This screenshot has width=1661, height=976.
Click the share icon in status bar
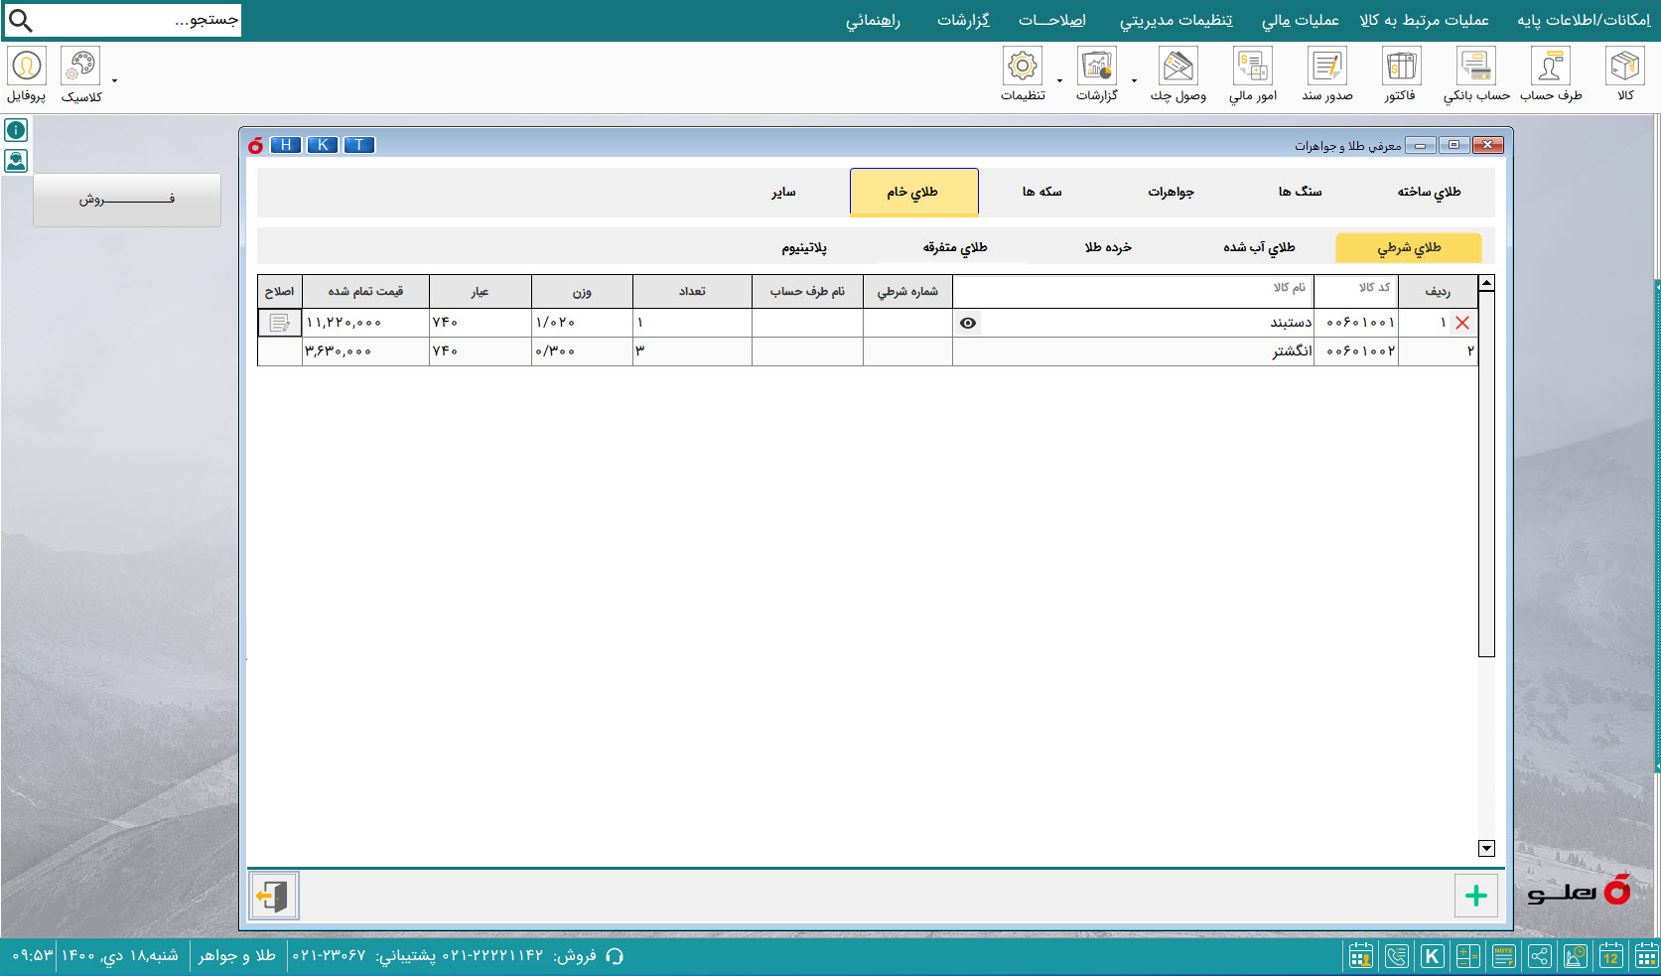(1539, 956)
